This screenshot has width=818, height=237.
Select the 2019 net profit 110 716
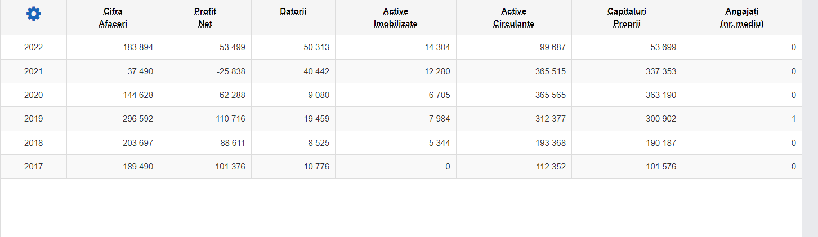click(x=230, y=119)
